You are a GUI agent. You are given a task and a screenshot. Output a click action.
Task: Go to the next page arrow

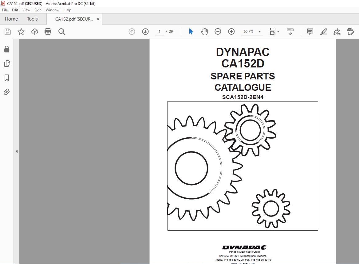pos(145,32)
